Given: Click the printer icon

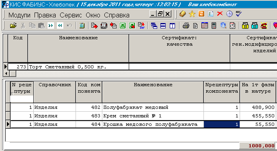Looking at the screenshot, I should (x=186, y=26).
